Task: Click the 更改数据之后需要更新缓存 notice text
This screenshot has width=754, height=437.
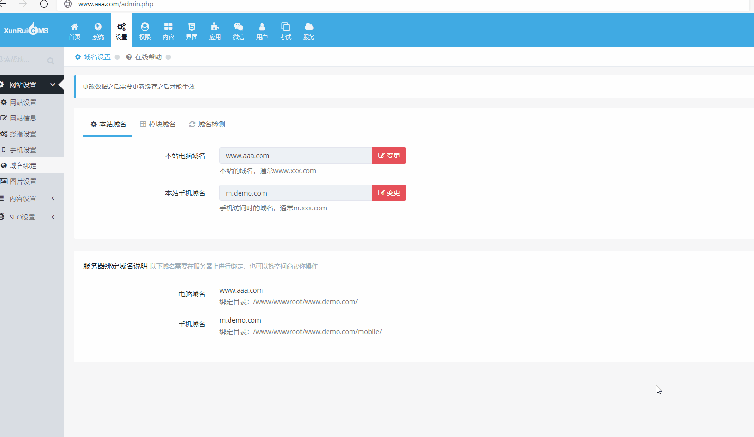Action: (x=139, y=87)
